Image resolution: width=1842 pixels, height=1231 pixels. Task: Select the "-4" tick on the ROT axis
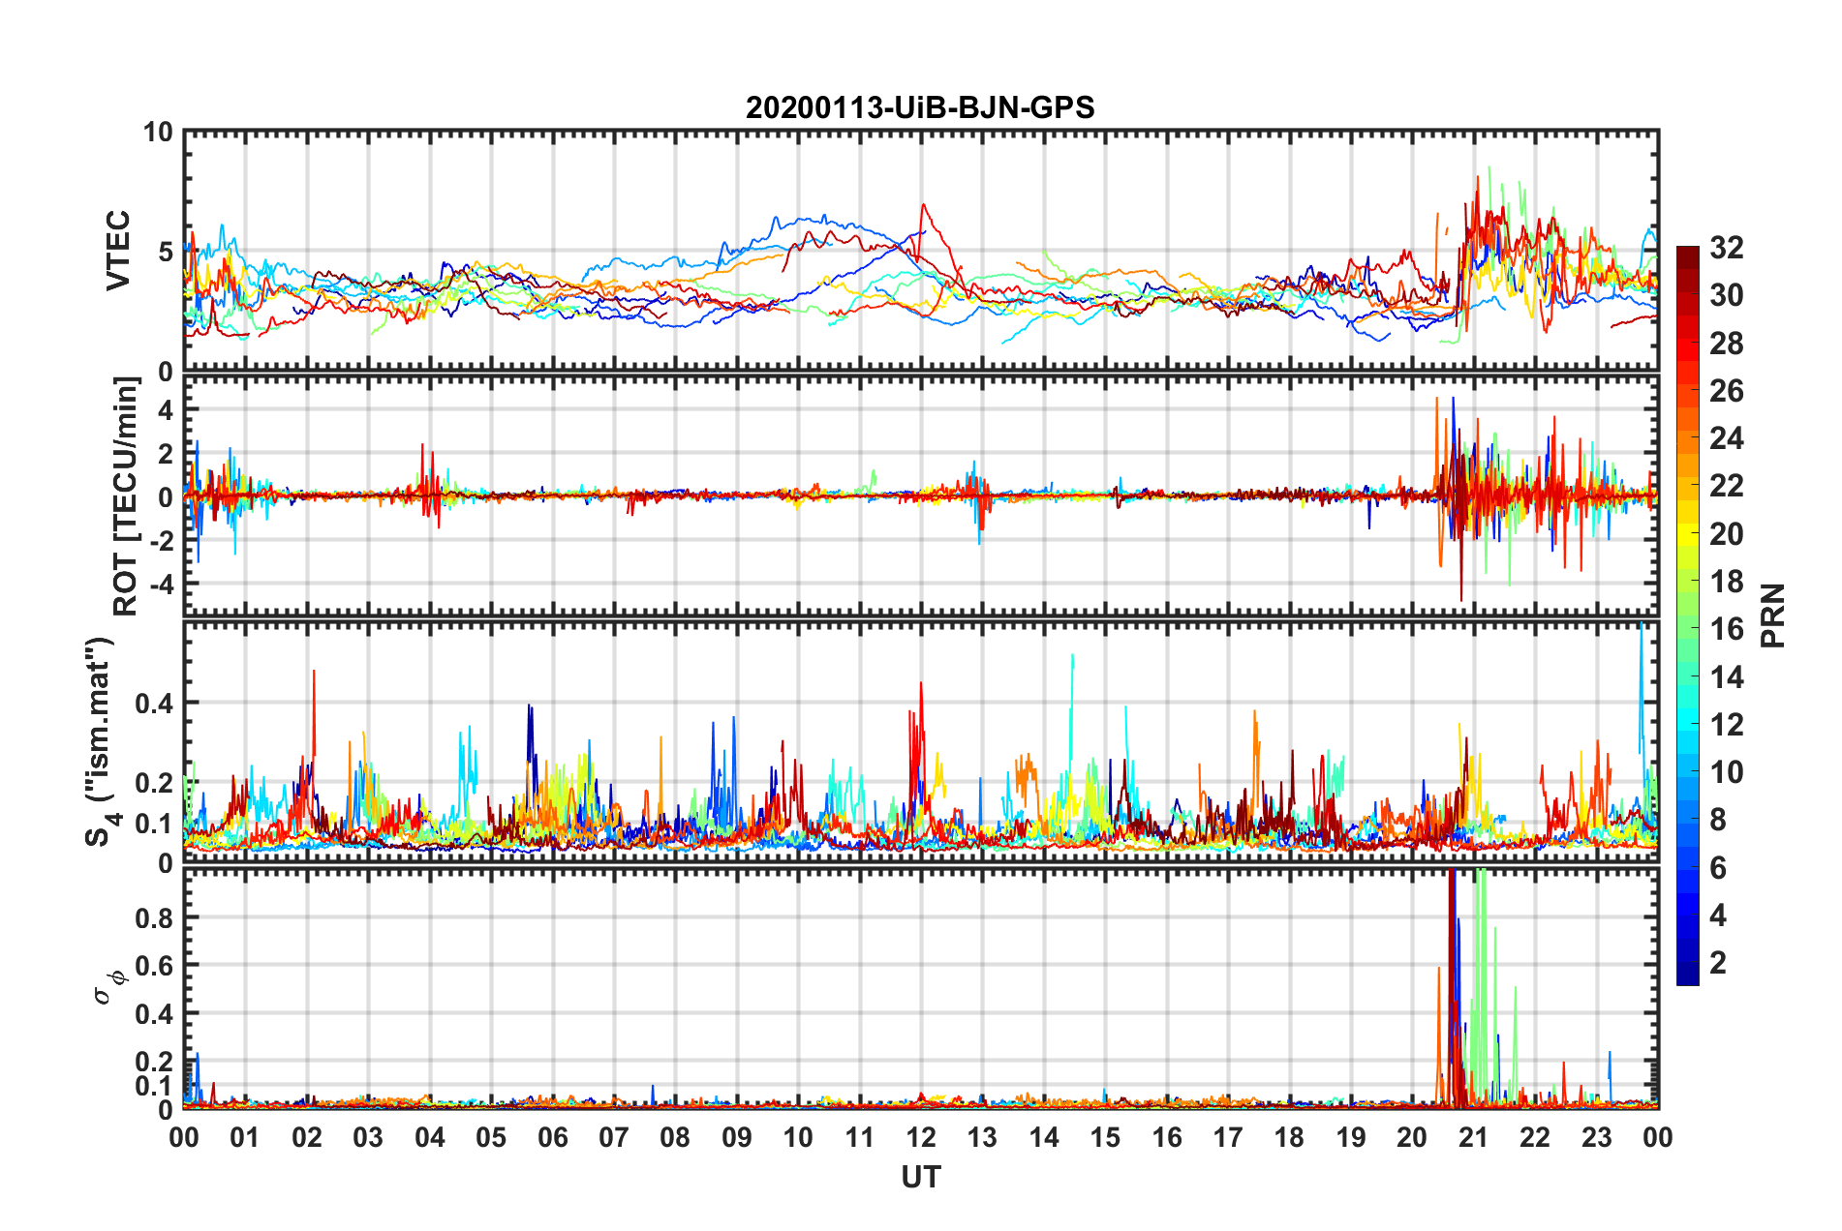pos(160,584)
